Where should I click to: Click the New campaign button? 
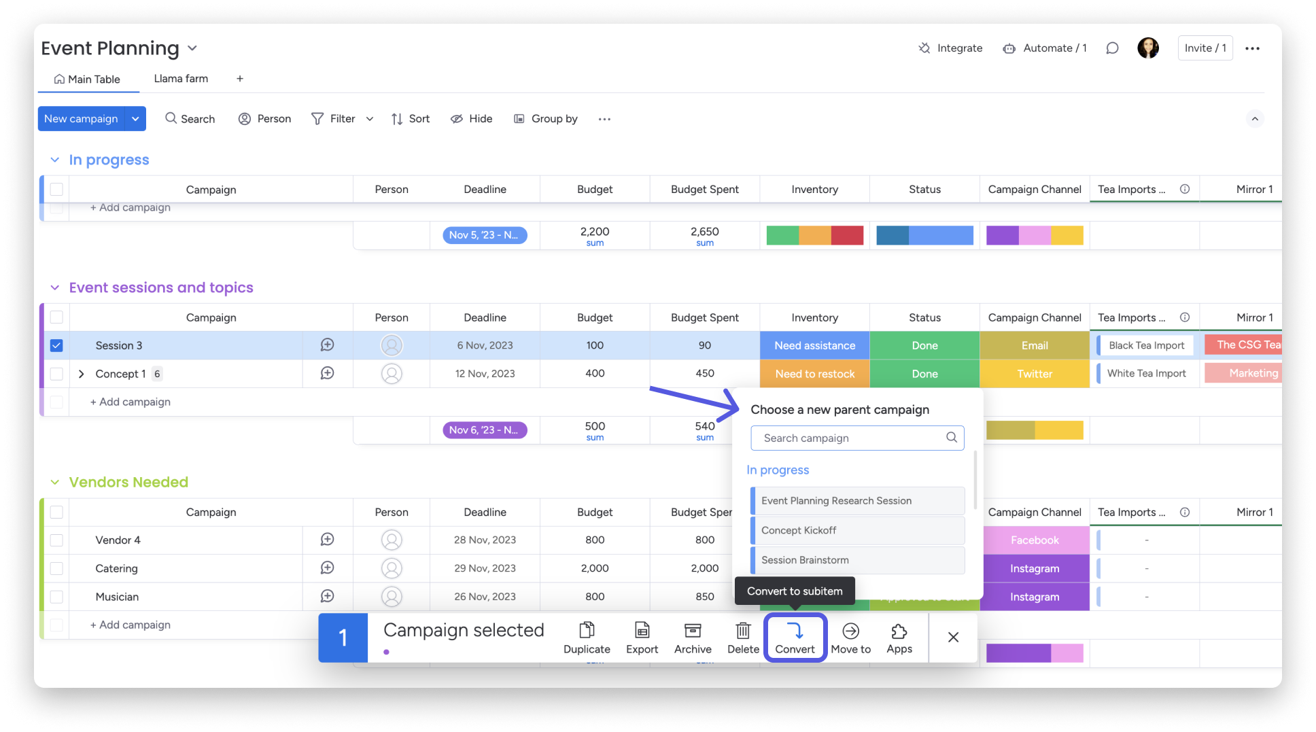point(81,119)
